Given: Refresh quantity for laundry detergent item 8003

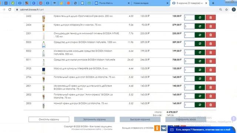Looking at the screenshot, I should (200, 44).
